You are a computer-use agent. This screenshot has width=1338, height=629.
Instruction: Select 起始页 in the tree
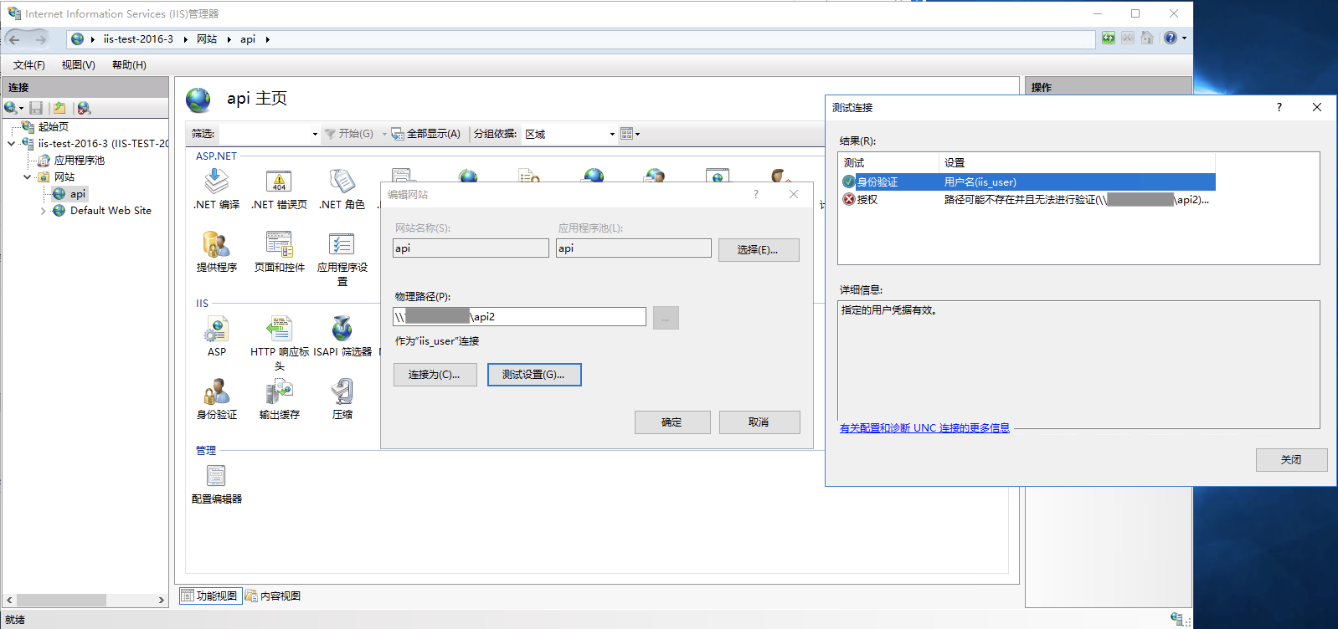[x=54, y=127]
